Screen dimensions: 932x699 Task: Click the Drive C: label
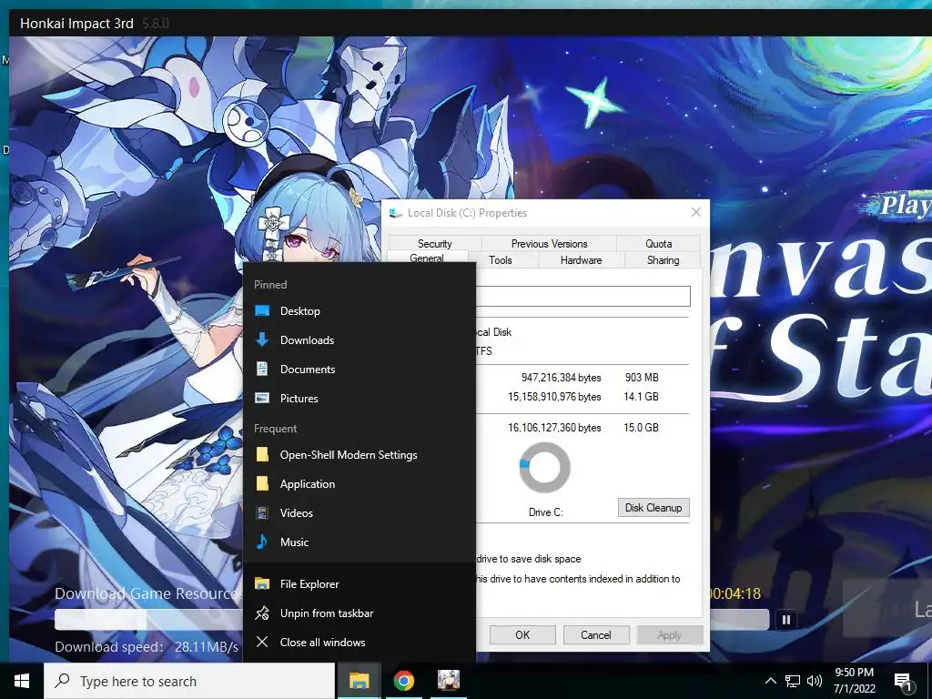click(x=546, y=512)
